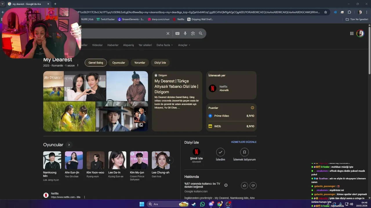Open the tab search chevron at top-left
Image resolution: width=371 pixels, height=208 pixels.
click(x=3, y=4)
